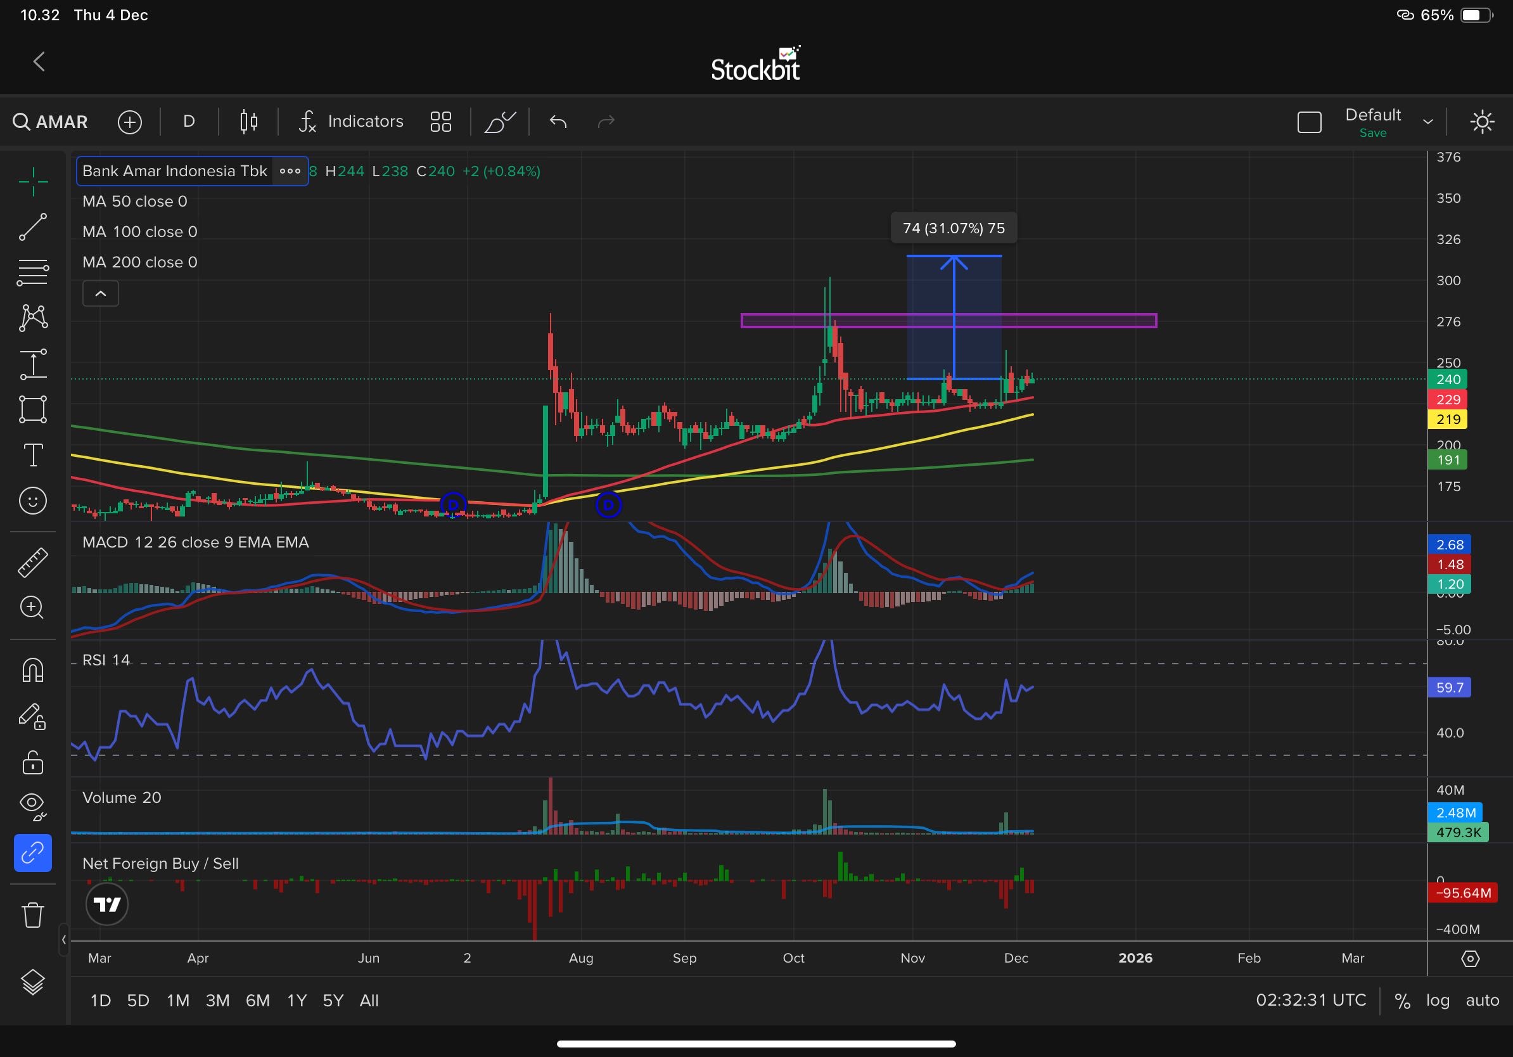The height and width of the screenshot is (1057, 1513).
Task: Open the emoji sticker tool
Action: (33, 501)
